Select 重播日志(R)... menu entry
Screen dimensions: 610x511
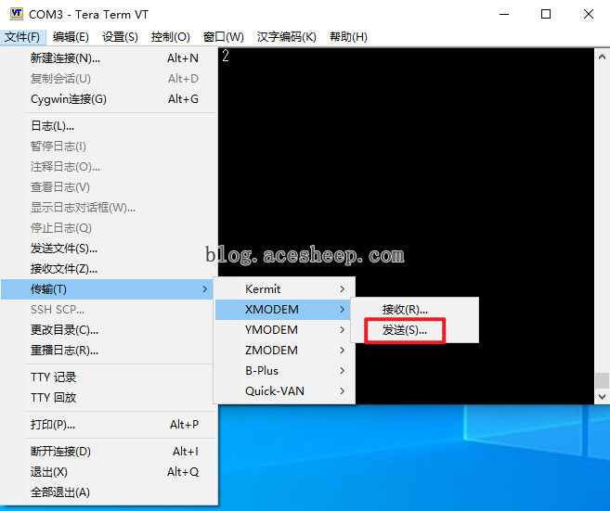(x=109, y=351)
